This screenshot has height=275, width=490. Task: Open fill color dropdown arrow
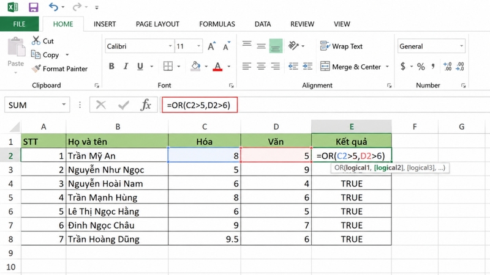(x=206, y=67)
